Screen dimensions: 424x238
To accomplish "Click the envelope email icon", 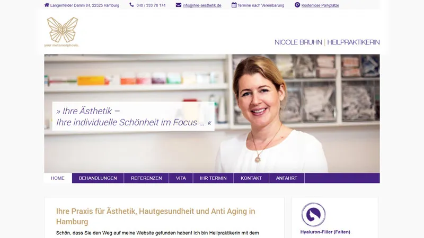I will (179, 5).
